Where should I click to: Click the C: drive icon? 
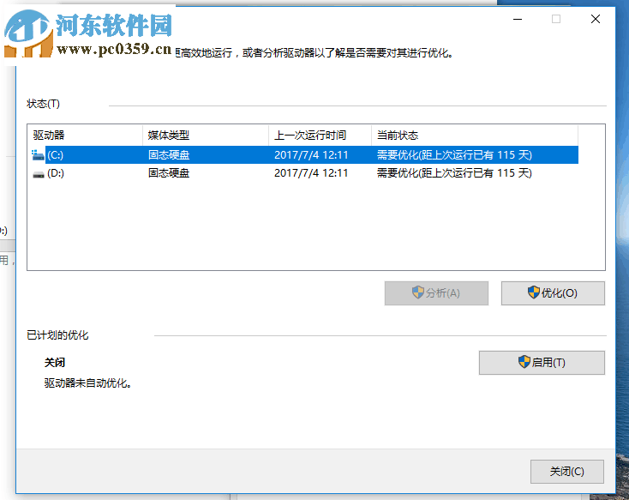[38, 155]
